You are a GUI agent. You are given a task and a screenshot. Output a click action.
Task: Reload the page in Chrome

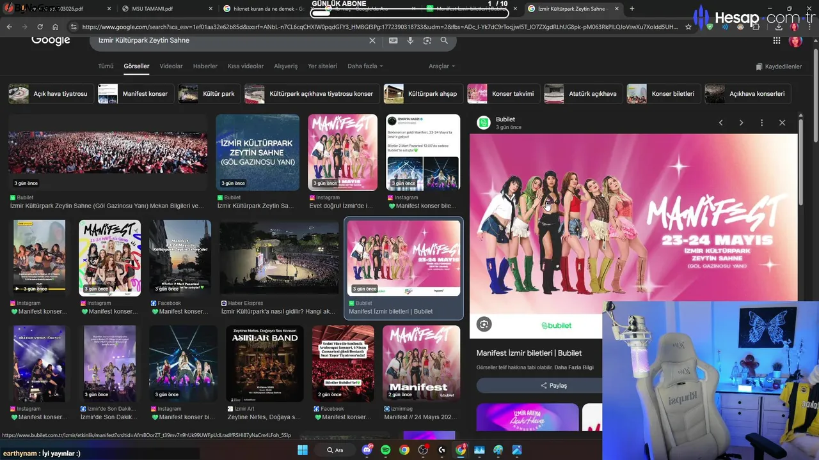tap(40, 27)
